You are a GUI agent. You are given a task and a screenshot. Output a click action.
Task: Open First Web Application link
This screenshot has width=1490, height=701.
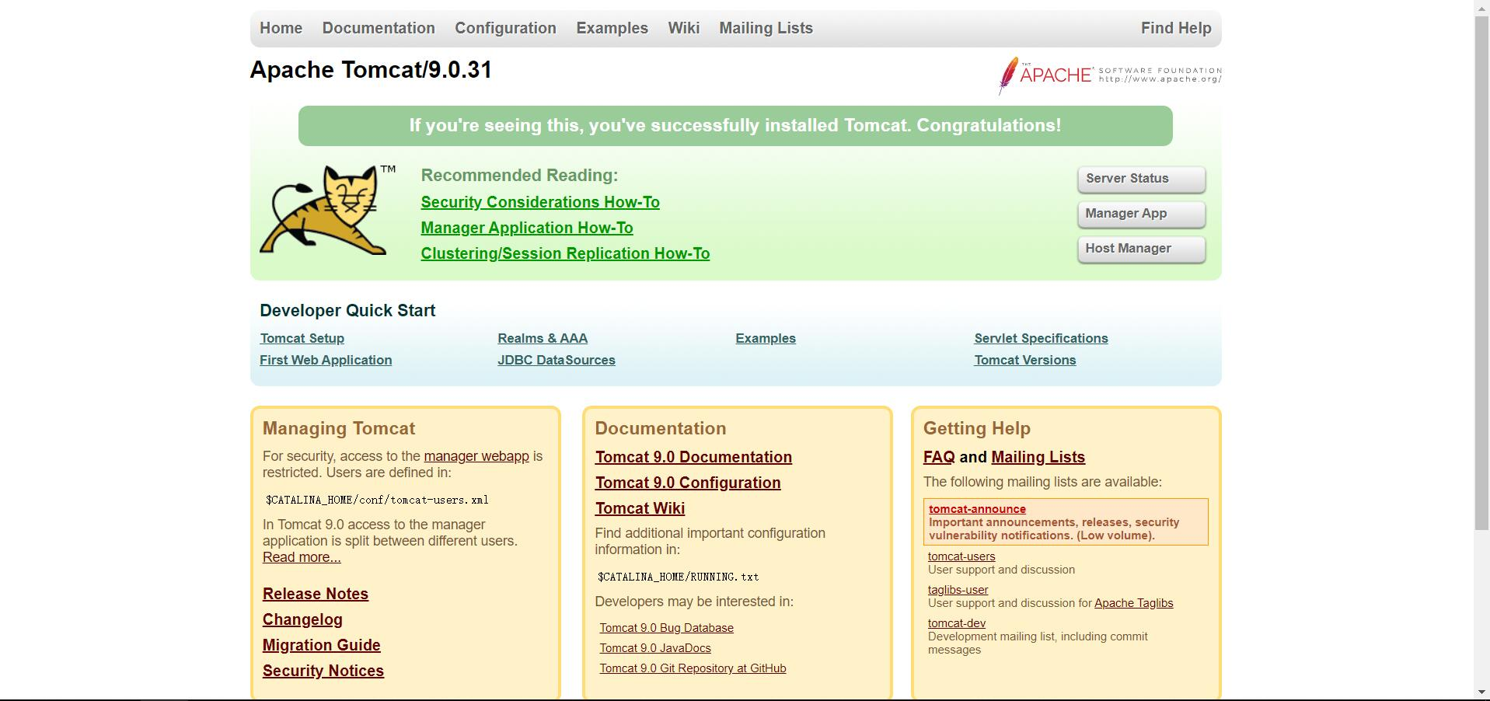click(x=326, y=360)
